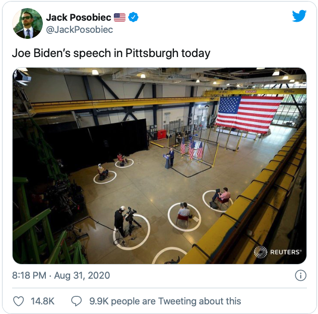The width and height of the screenshot is (318, 314).
Task: Click the US flag emoji beside the name
Action: pyautogui.click(x=119, y=18)
